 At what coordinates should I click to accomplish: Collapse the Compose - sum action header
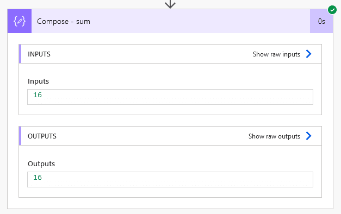click(171, 21)
